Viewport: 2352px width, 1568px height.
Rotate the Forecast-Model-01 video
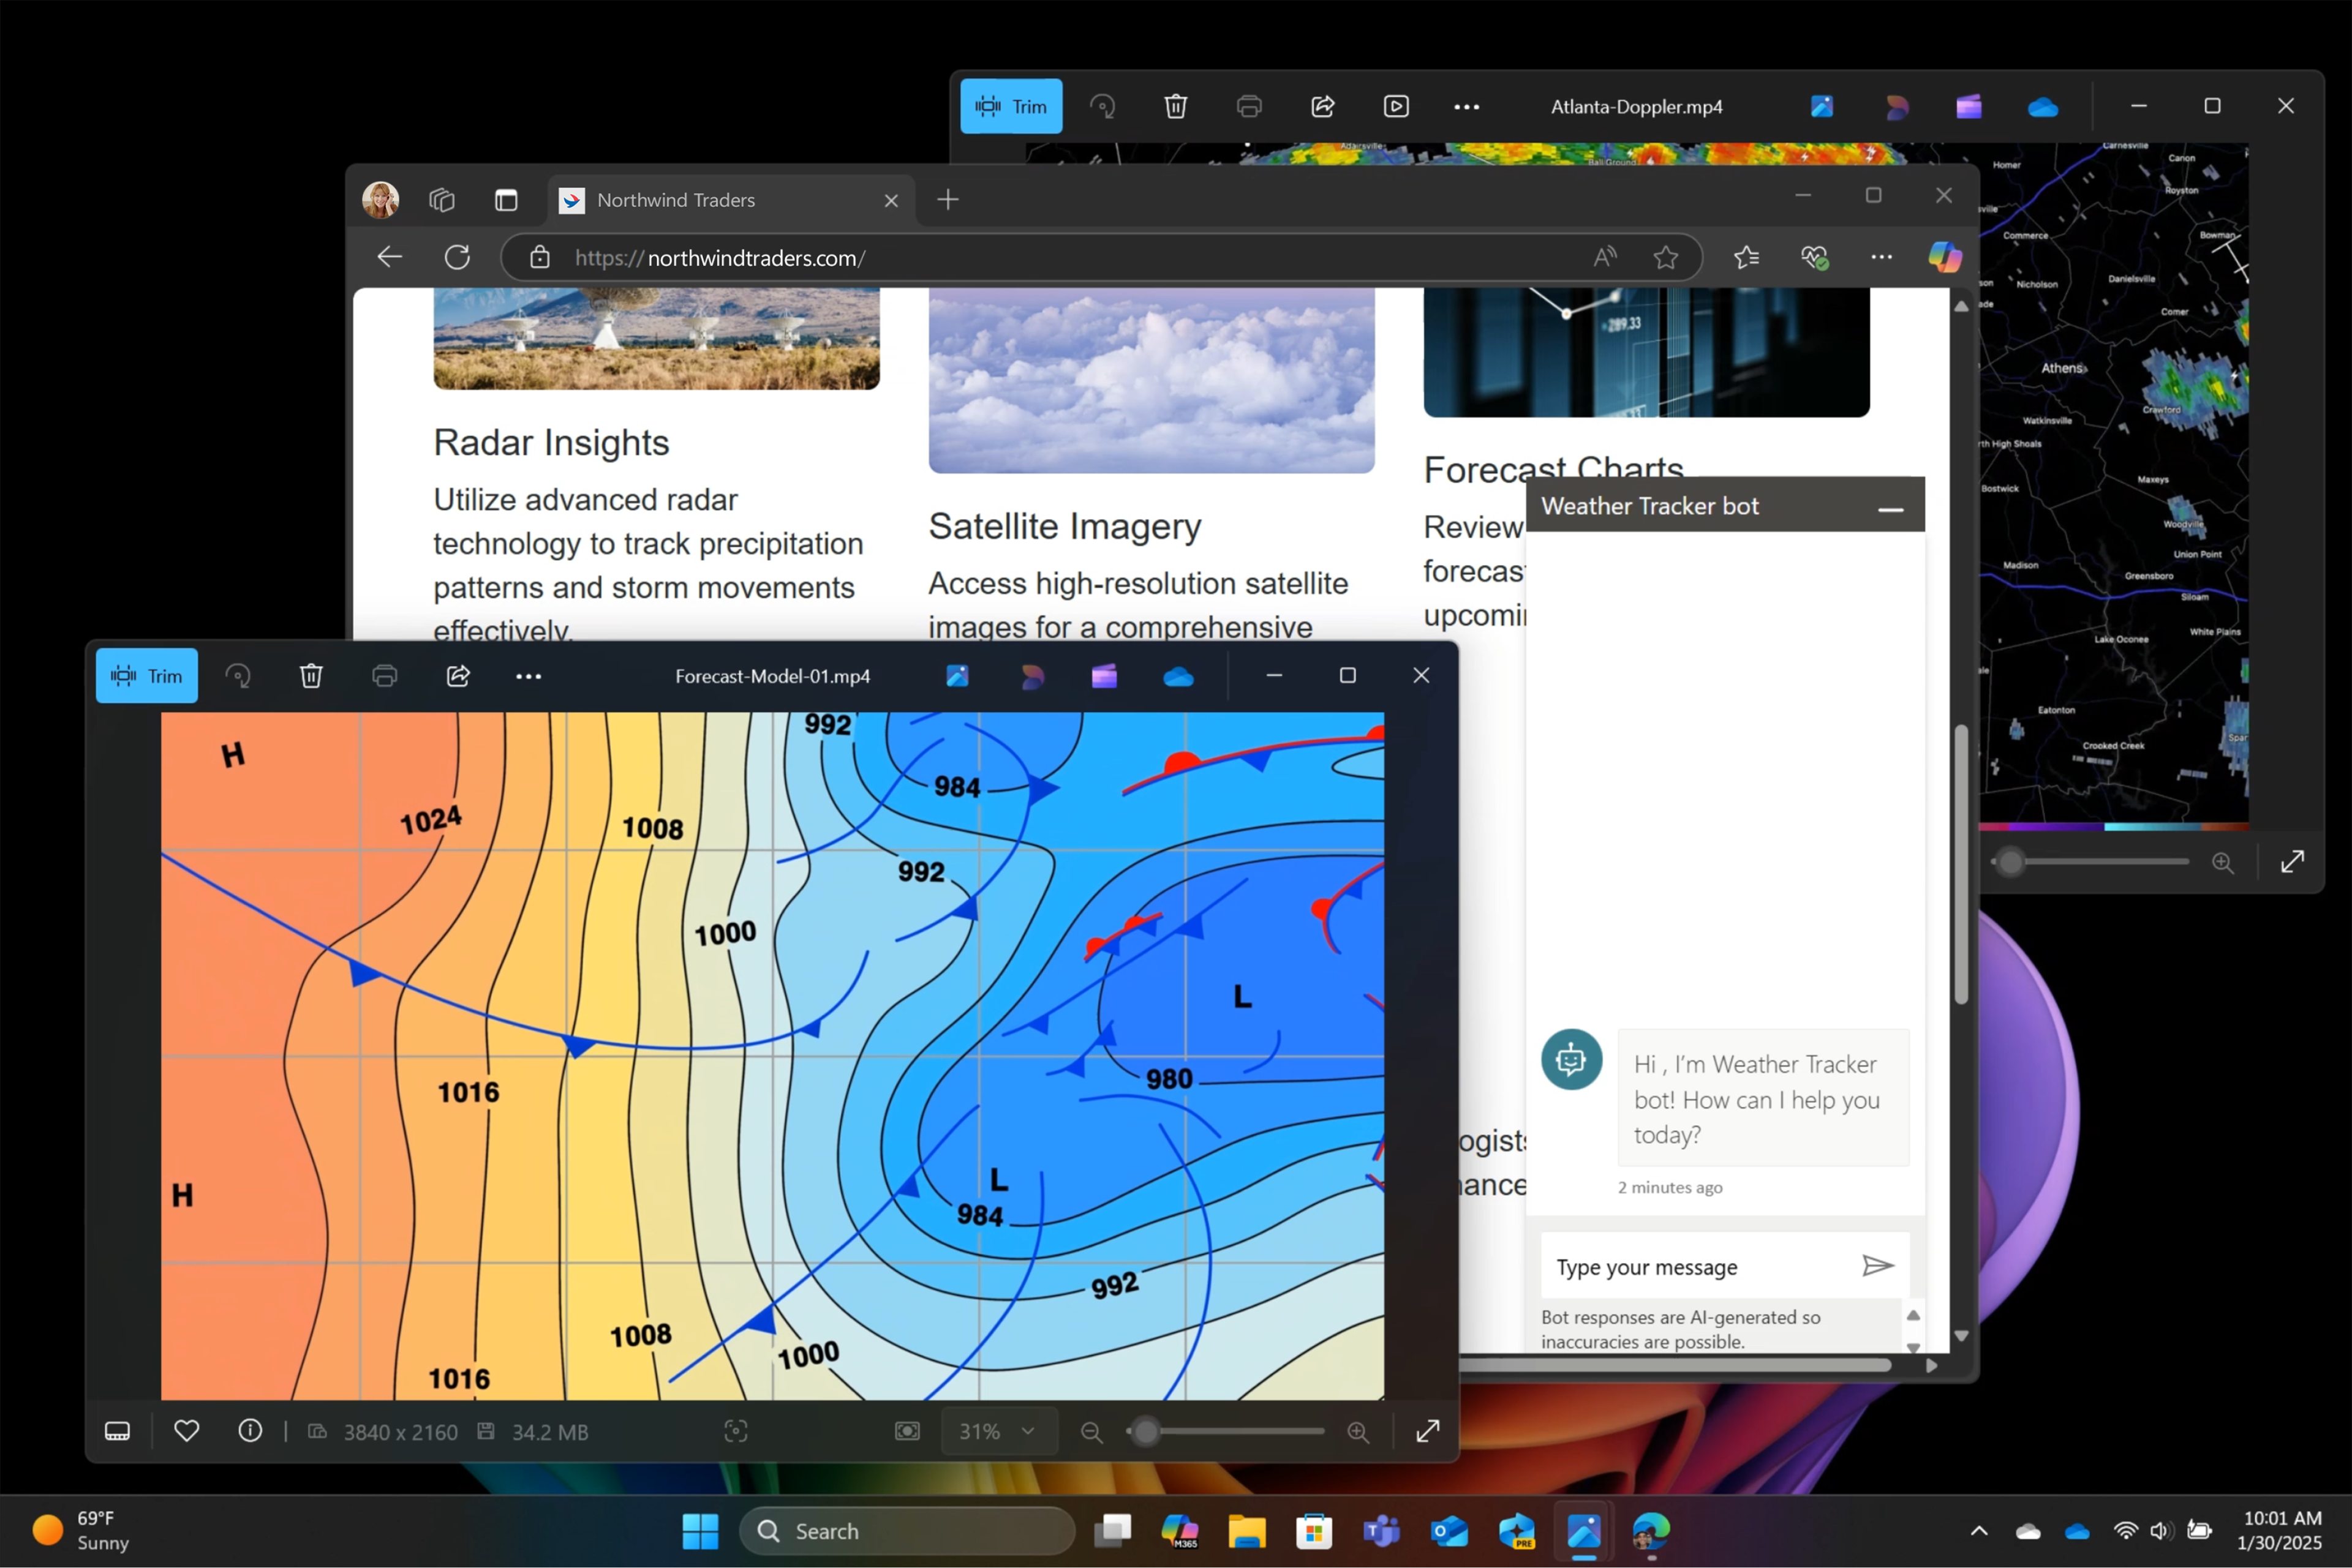(238, 676)
